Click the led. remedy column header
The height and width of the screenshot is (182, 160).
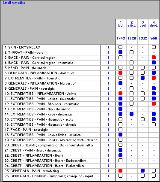121,24
